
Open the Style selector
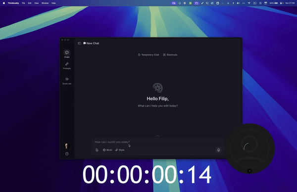click(120, 150)
